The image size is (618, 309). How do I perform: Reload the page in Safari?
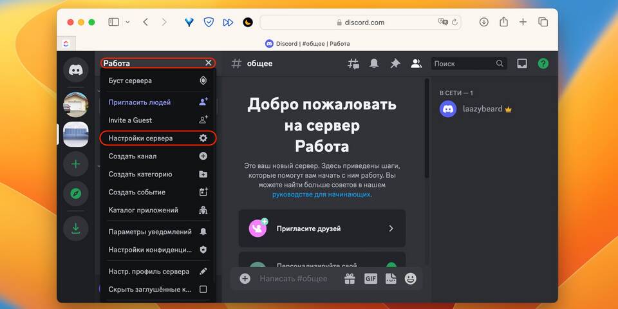pyautogui.click(x=455, y=22)
